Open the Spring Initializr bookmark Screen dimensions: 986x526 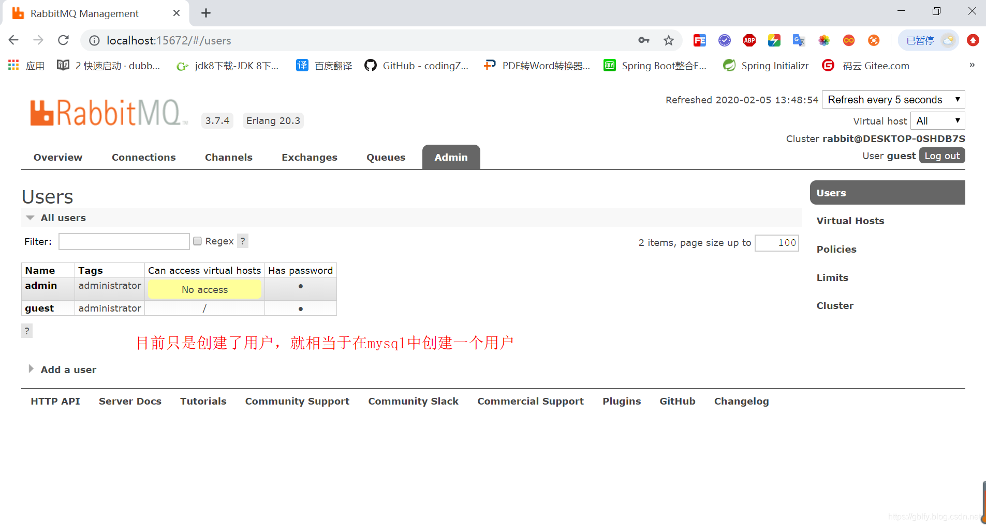(x=766, y=66)
